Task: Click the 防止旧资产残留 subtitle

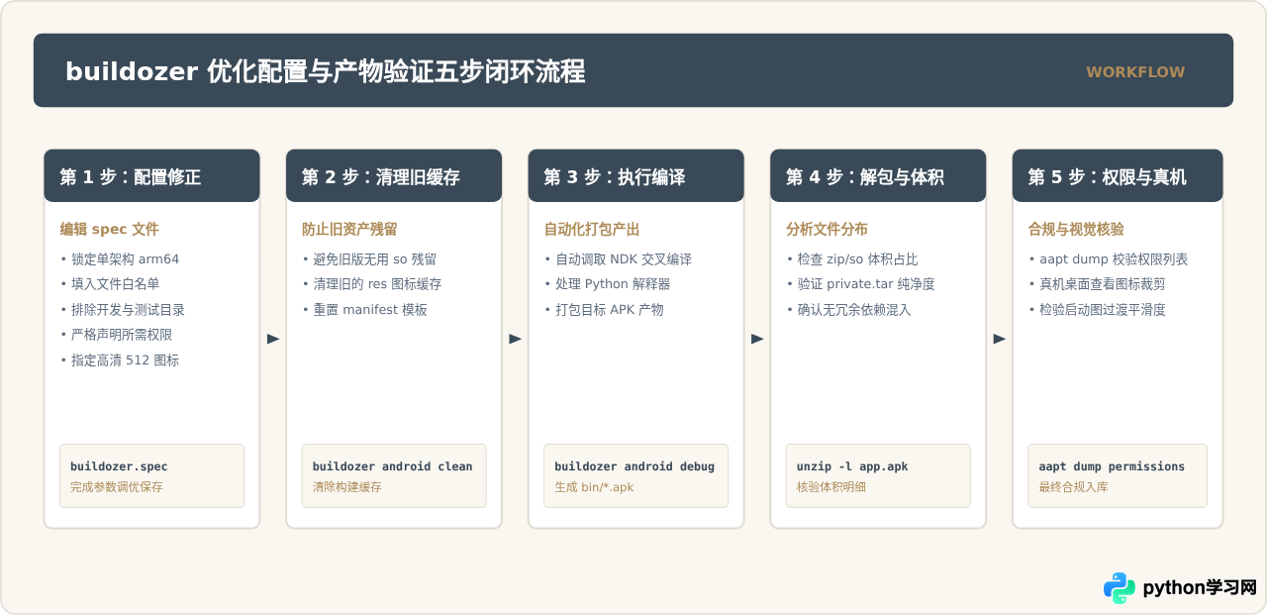Action: click(x=349, y=229)
